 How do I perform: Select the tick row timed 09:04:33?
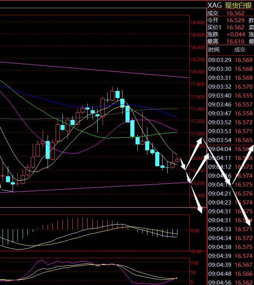click(x=231, y=229)
